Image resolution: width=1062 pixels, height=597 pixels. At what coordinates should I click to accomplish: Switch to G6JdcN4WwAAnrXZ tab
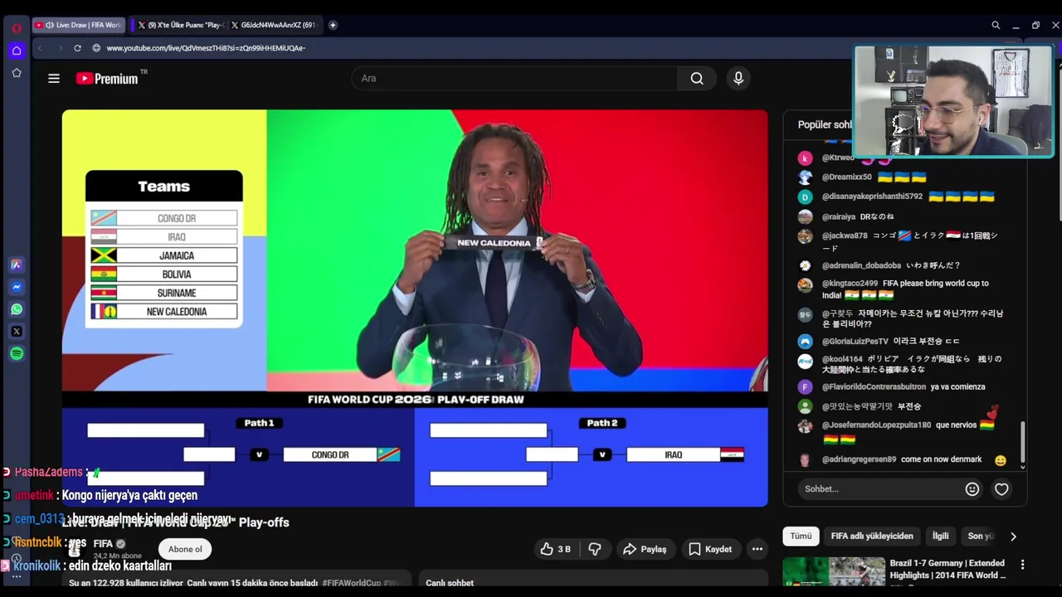[274, 25]
